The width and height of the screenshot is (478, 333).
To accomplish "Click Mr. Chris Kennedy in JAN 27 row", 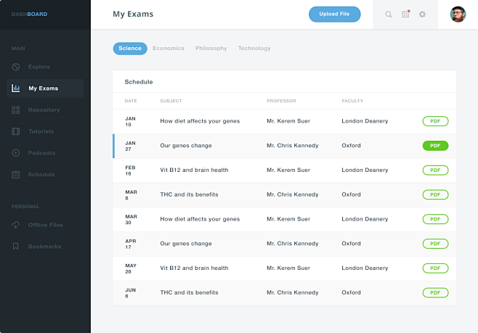I will click(x=293, y=146).
